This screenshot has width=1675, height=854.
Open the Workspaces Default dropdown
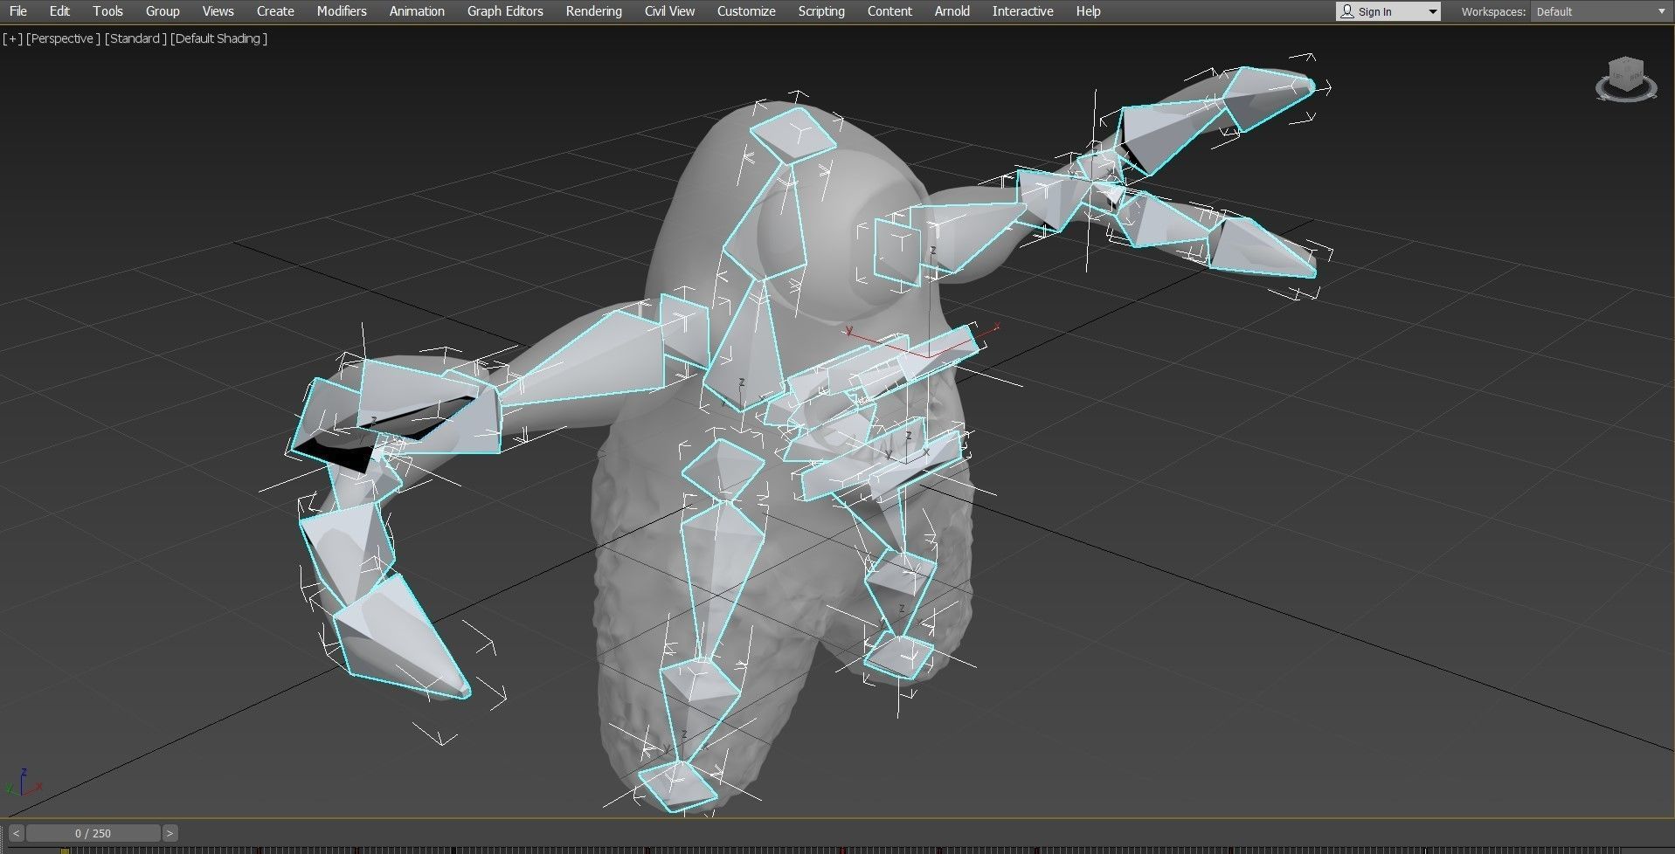point(1601,11)
